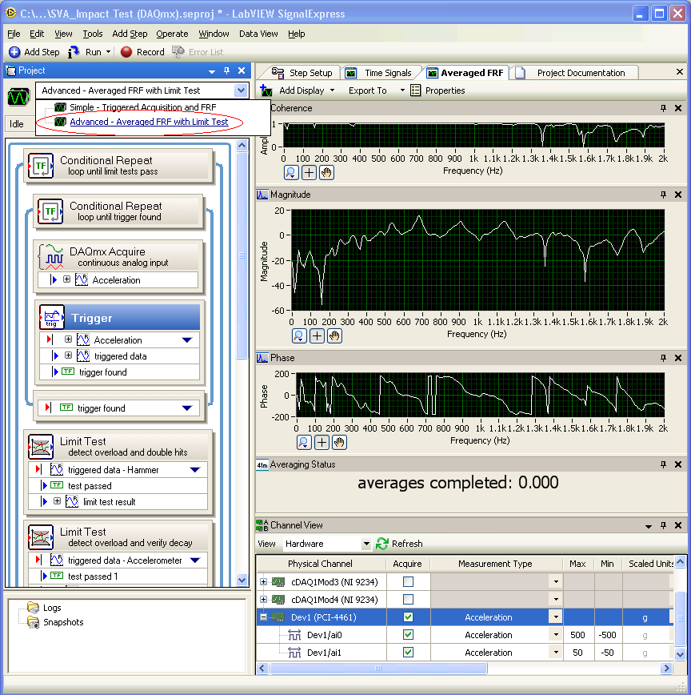Screen dimensions: 691x695
Task: Open trigger found input selector arrow
Action: pyautogui.click(x=187, y=408)
